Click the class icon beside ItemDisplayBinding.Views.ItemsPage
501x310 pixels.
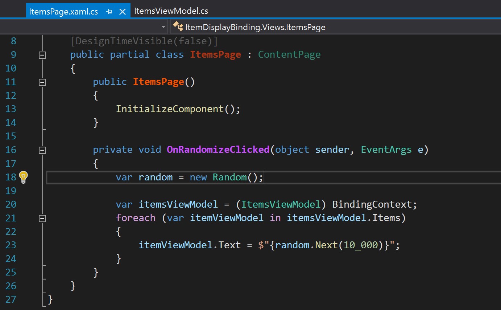tap(178, 26)
